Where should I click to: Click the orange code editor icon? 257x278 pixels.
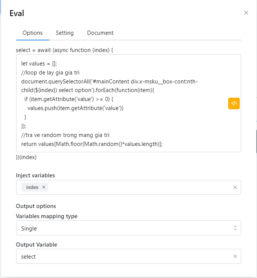click(234, 103)
